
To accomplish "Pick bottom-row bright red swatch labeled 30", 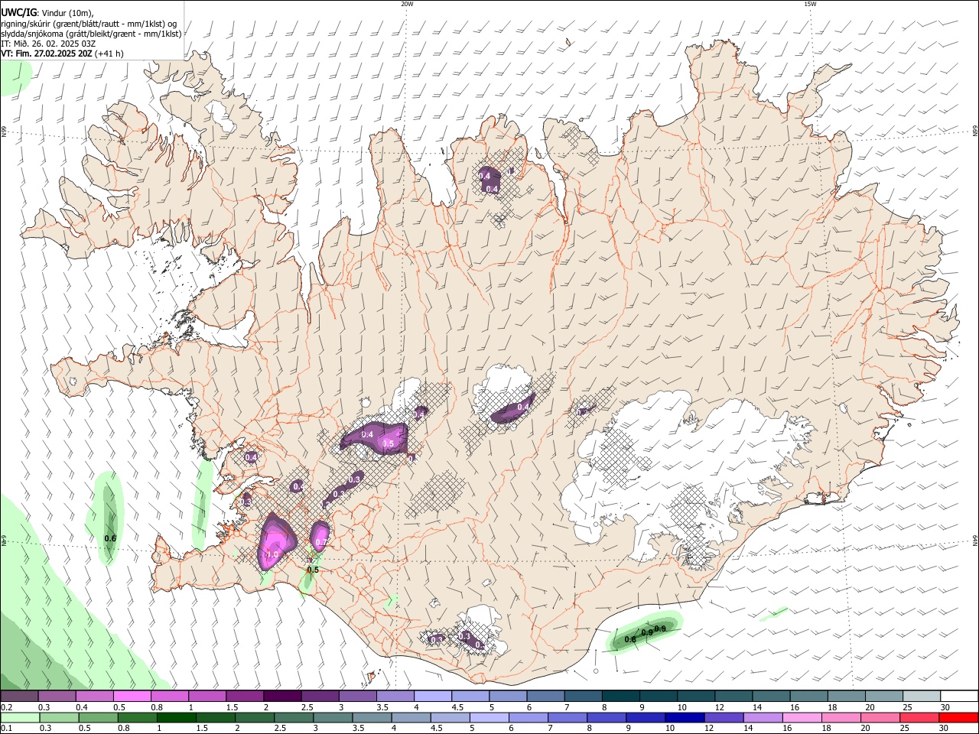I will [959, 717].
